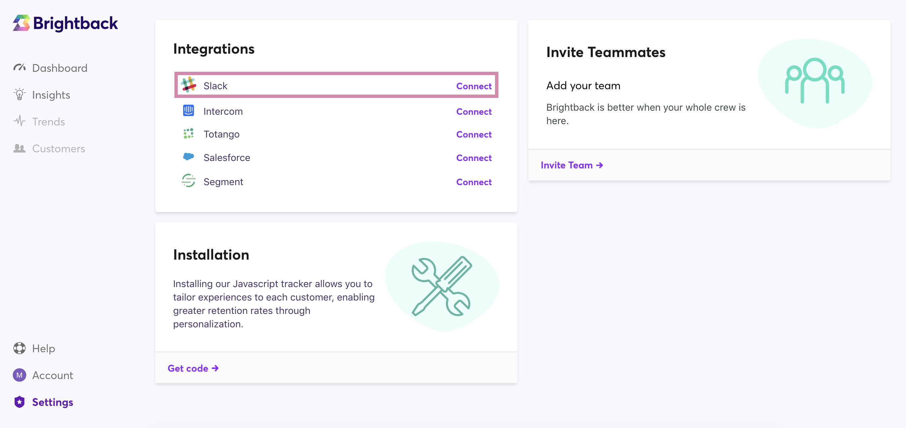Click the Invite Team link
Viewport: 906px width, 428px height.
[x=571, y=165]
